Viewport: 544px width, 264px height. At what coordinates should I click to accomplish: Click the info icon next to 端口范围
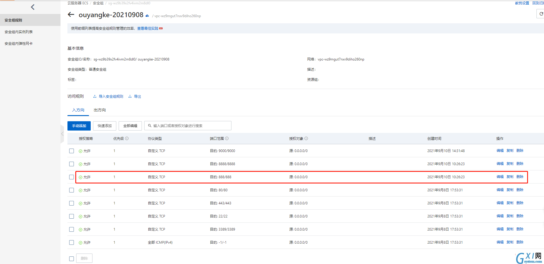point(227,139)
